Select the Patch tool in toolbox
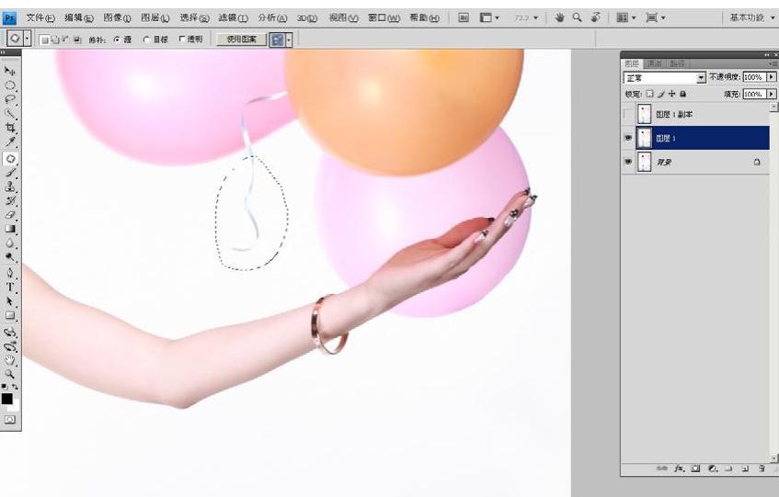Viewport: 779px width, 497px height. point(10,159)
